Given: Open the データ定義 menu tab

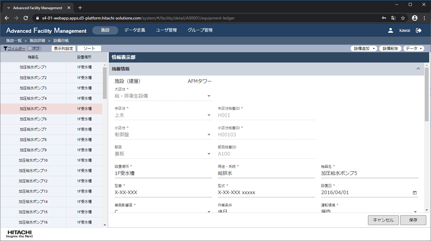Looking at the screenshot, I should tap(135, 30).
